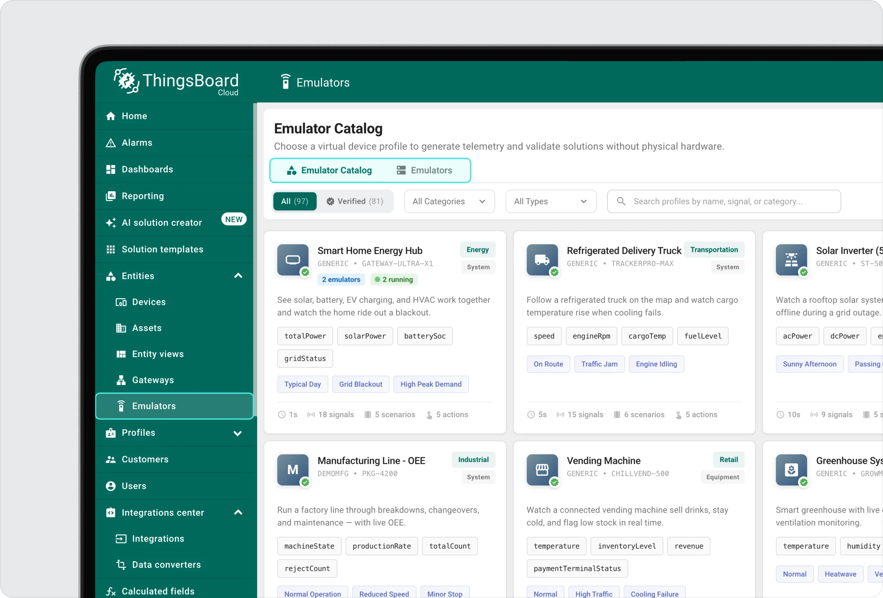Switch to the Emulators tab
This screenshot has width=883, height=598.
tap(424, 170)
